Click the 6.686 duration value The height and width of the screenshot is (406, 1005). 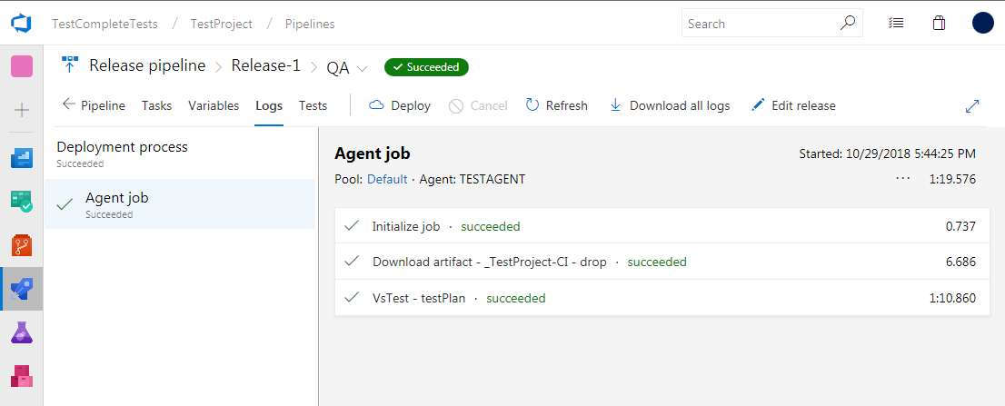point(960,262)
